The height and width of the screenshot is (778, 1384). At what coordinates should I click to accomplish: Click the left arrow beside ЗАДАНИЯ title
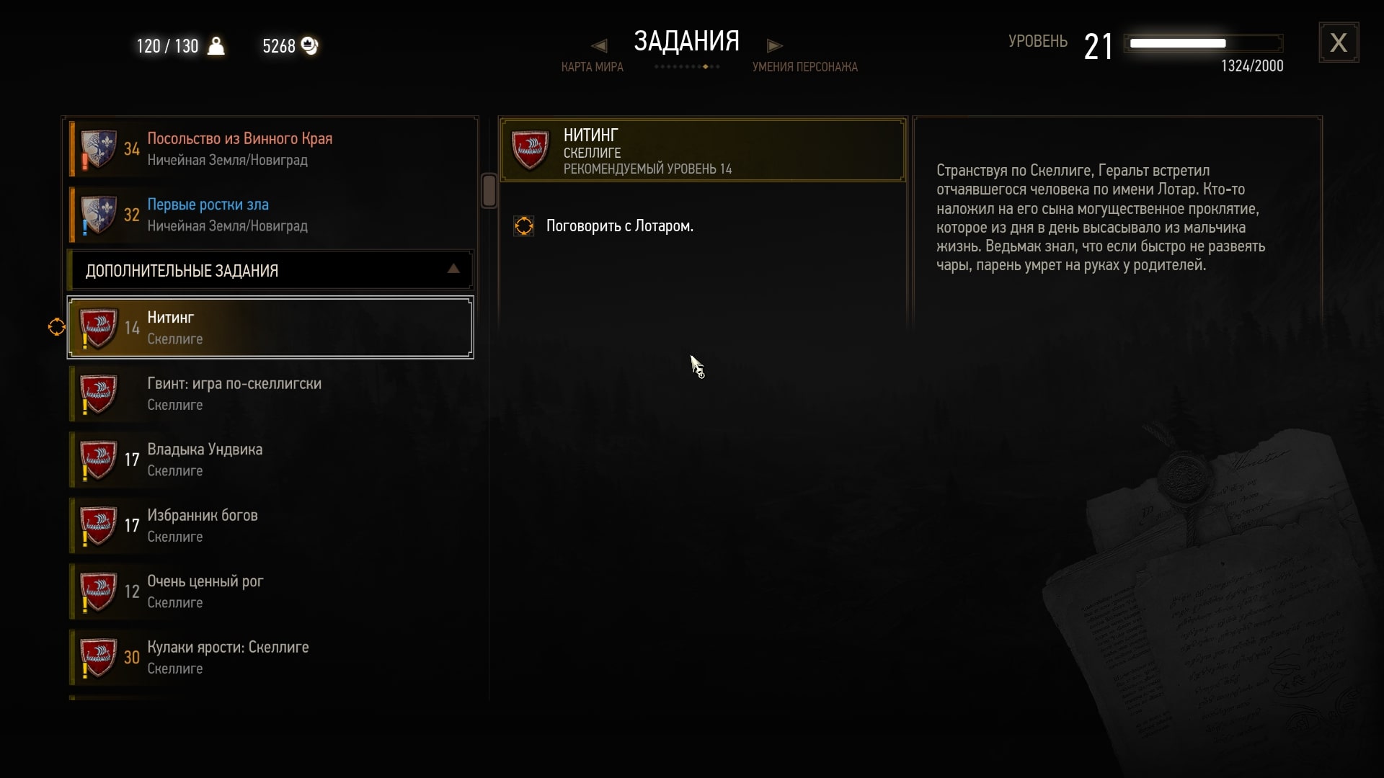pos(599,46)
